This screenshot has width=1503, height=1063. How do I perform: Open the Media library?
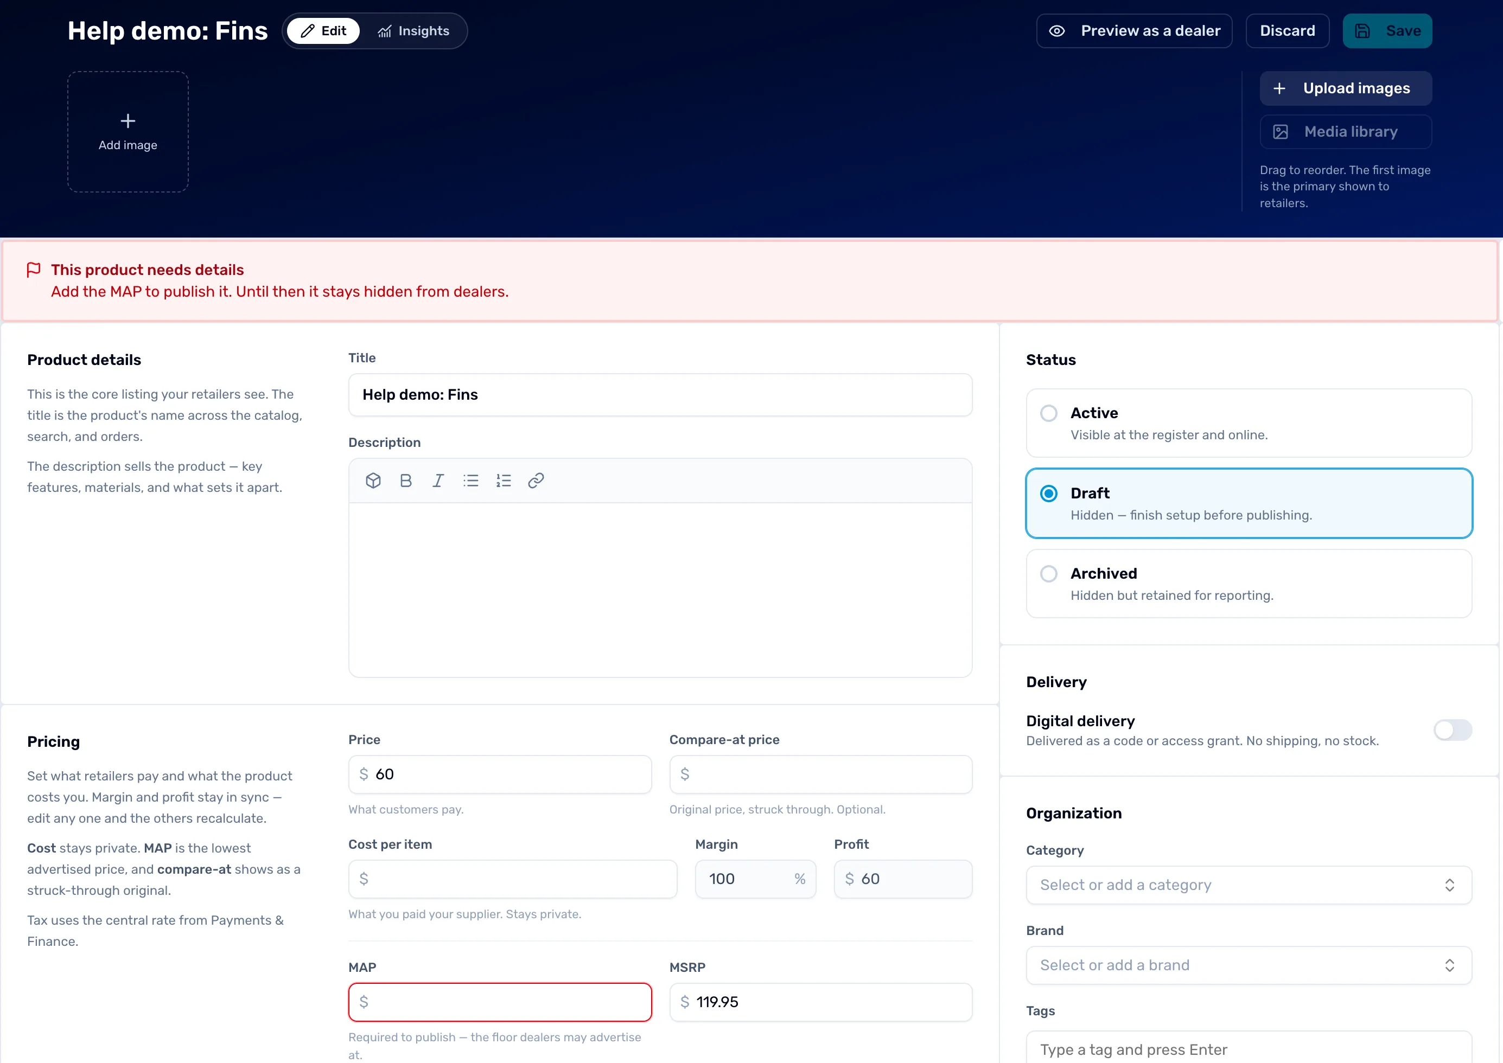[x=1345, y=132]
